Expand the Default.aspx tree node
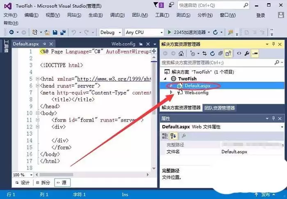287x199 pixels. 171,86
